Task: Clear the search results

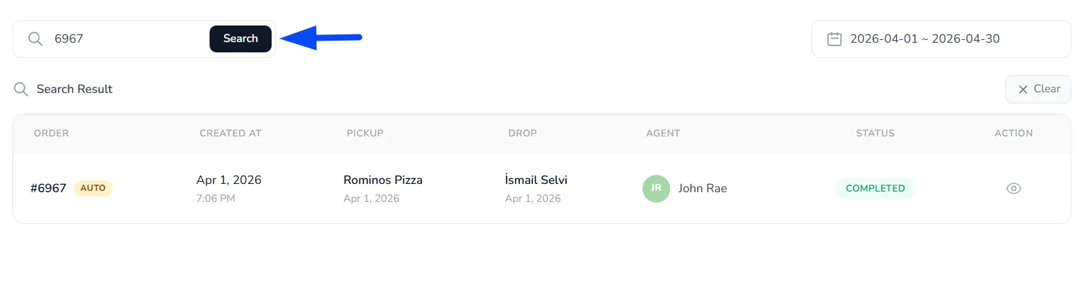Action: point(1038,89)
